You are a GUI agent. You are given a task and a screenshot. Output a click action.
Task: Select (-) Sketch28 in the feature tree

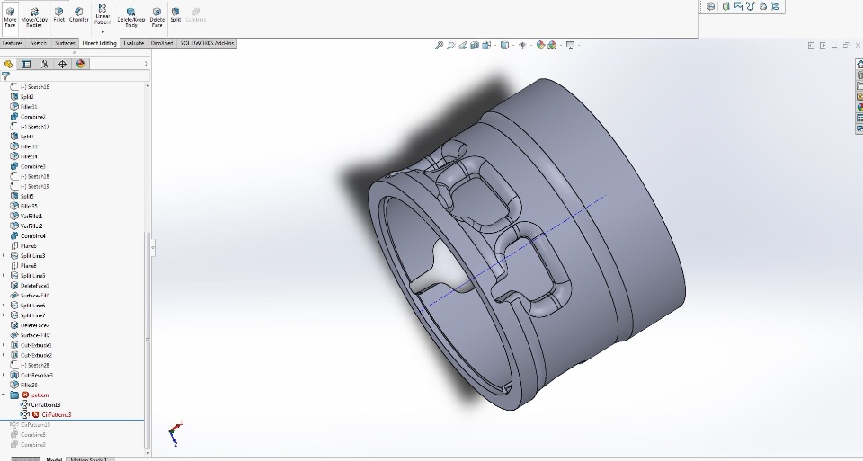35,365
